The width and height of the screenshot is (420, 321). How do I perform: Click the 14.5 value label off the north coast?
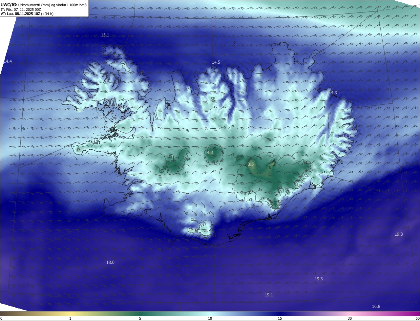(x=216, y=62)
